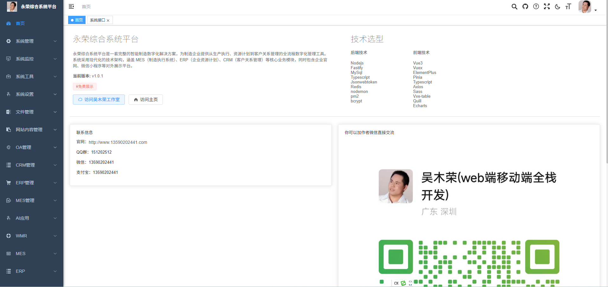This screenshot has height=287, width=608.
Task: Click the WeChat QR code image
Action: click(x=469, y=263)
